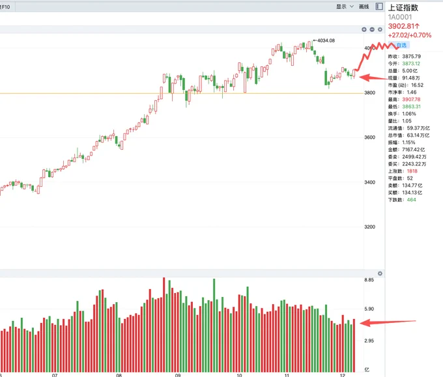Select the 卖额 134.77亿 row
This screenshot has width=443, height=377.
[x=405, y=186]
